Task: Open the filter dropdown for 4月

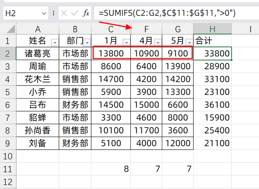Action: point(158,43)
